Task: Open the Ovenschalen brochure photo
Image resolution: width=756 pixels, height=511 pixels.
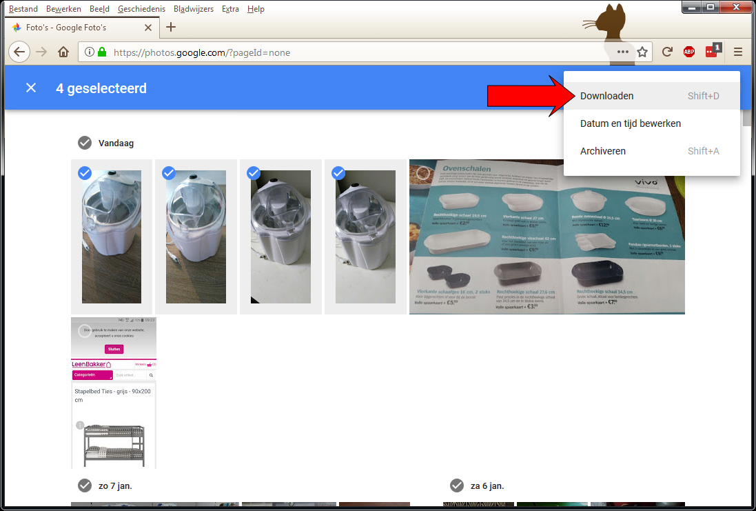Action: coord(546,237)
